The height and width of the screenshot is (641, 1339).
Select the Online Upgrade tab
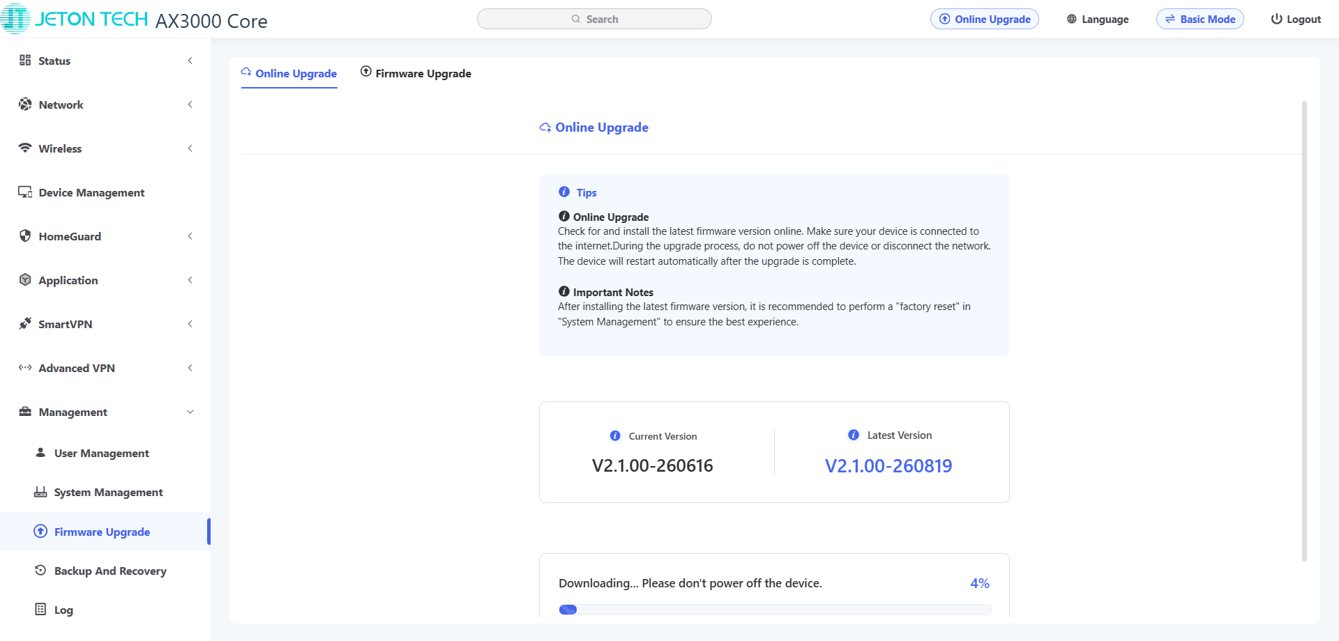pos(289,73)
